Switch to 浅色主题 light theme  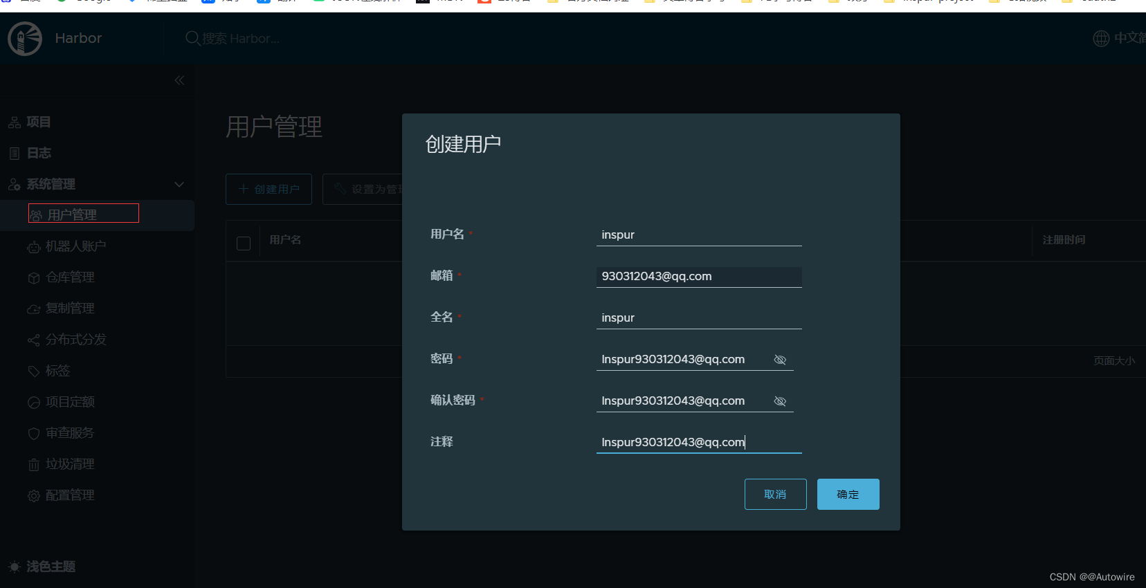(51, 567)
